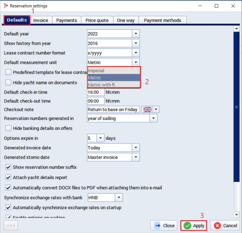Viewport: 242px width, 233px height.
Task: Expand the Generated storno date dropdown
Action: (136, 157)
